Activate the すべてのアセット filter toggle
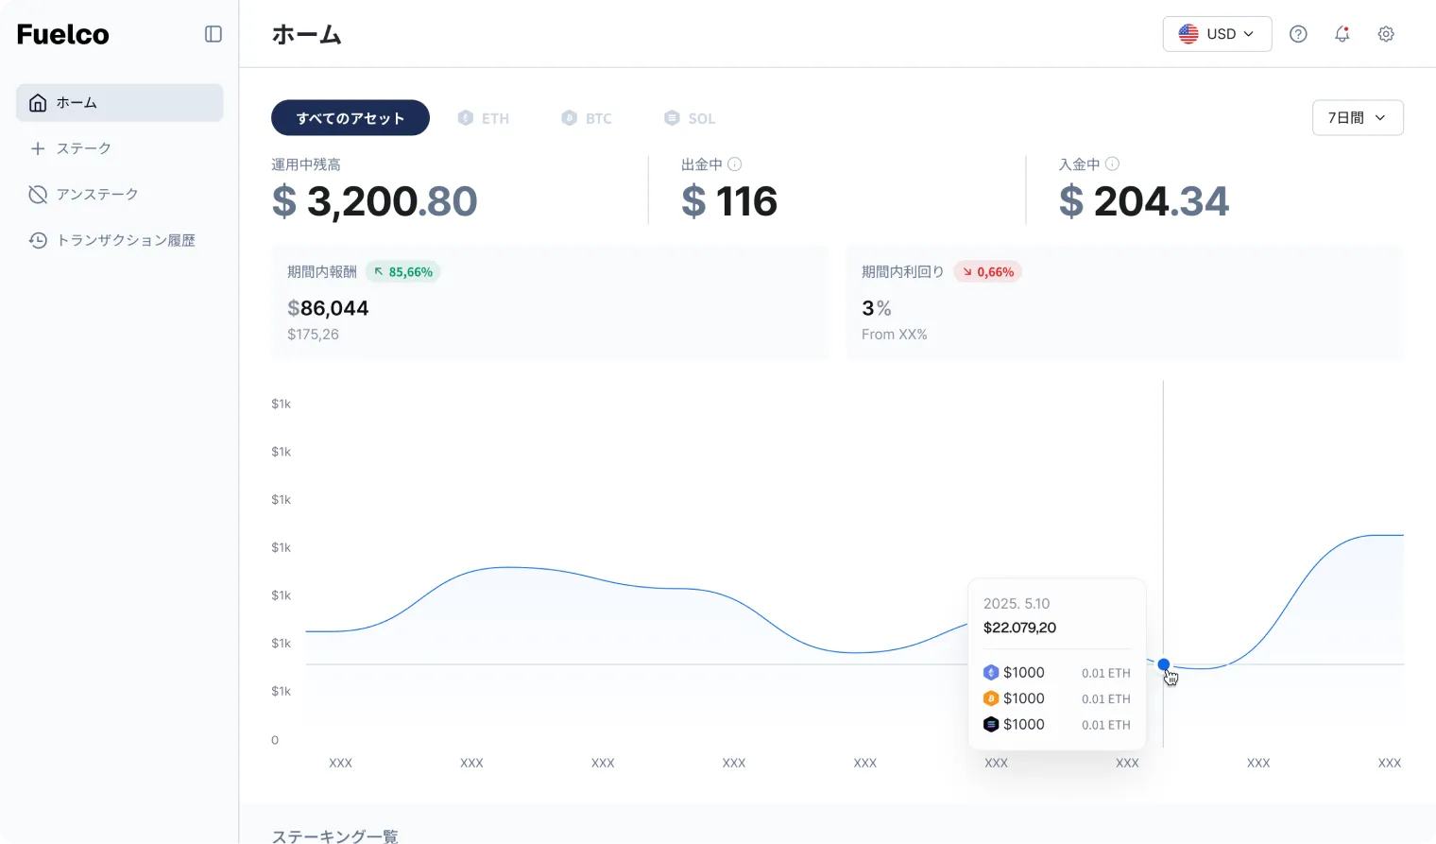The height and width of the screenshot is (844, 1436). pyautogui.click(x=350, y=117)
